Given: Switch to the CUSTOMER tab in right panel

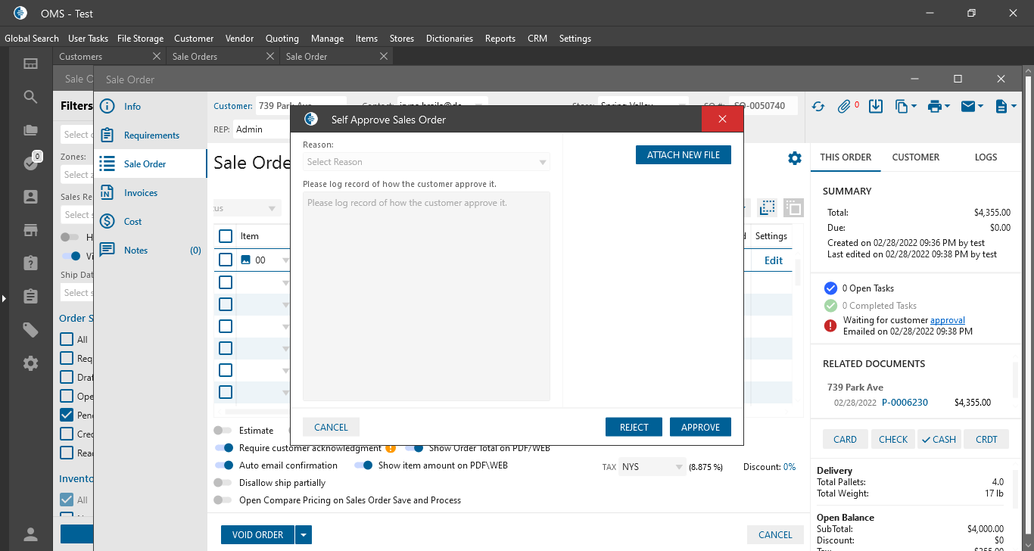Looking at the screenshot, I should pyautogui.click(x=916, y=157).
